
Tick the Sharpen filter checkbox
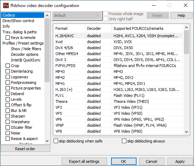pos(8,116)
